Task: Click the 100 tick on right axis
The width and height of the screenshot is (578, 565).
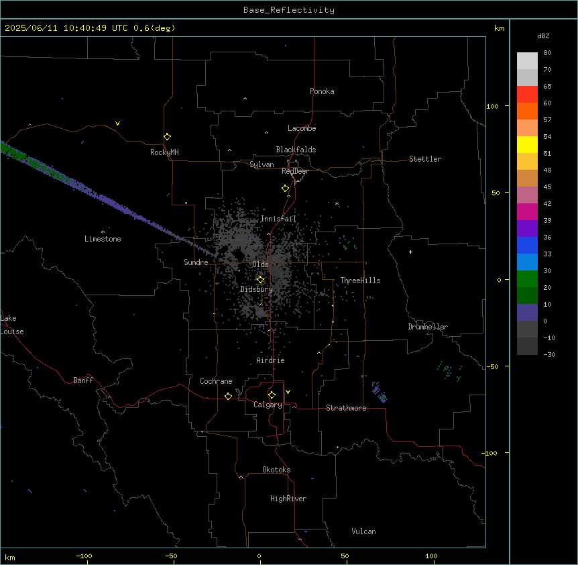Action: pyautogui.click(x=492, y=106)
